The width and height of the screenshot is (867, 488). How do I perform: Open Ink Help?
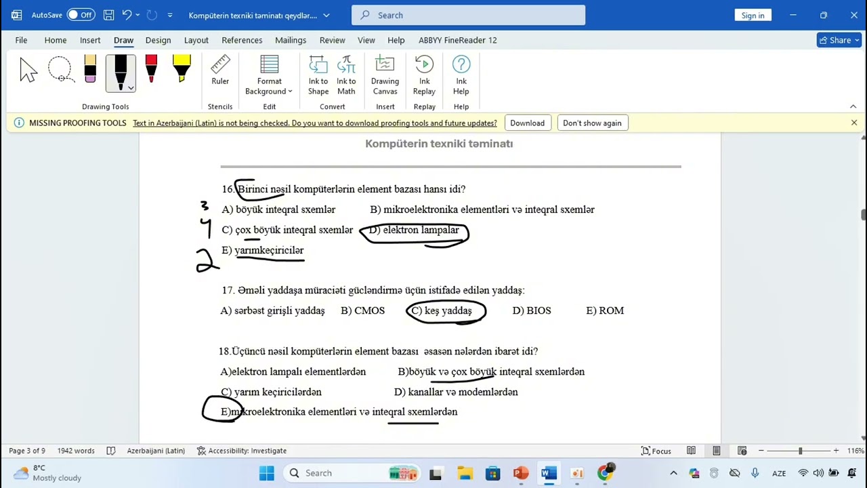point(461,75)
